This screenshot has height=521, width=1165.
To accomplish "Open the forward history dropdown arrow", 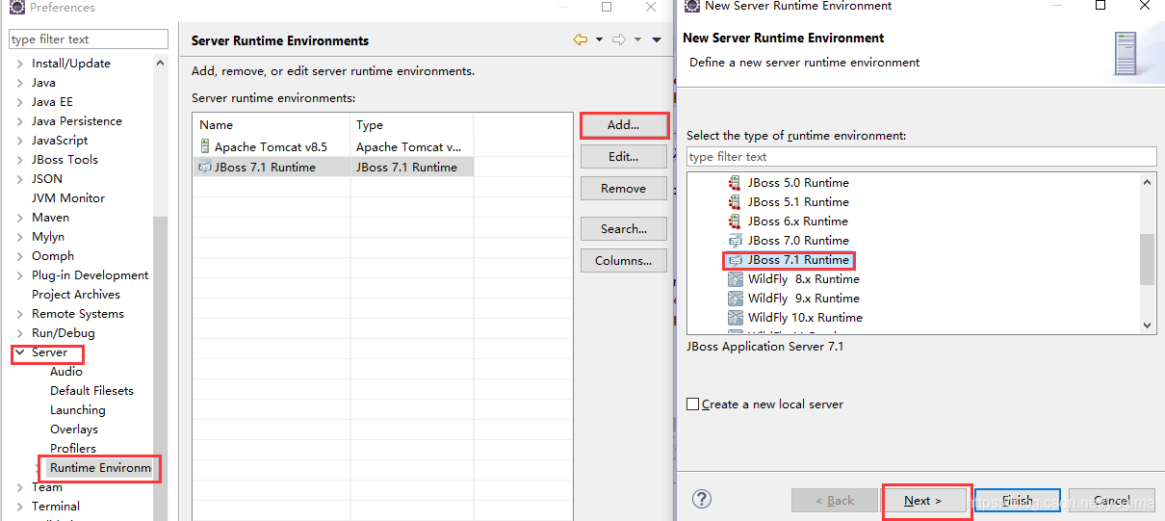I will [637, 40].
